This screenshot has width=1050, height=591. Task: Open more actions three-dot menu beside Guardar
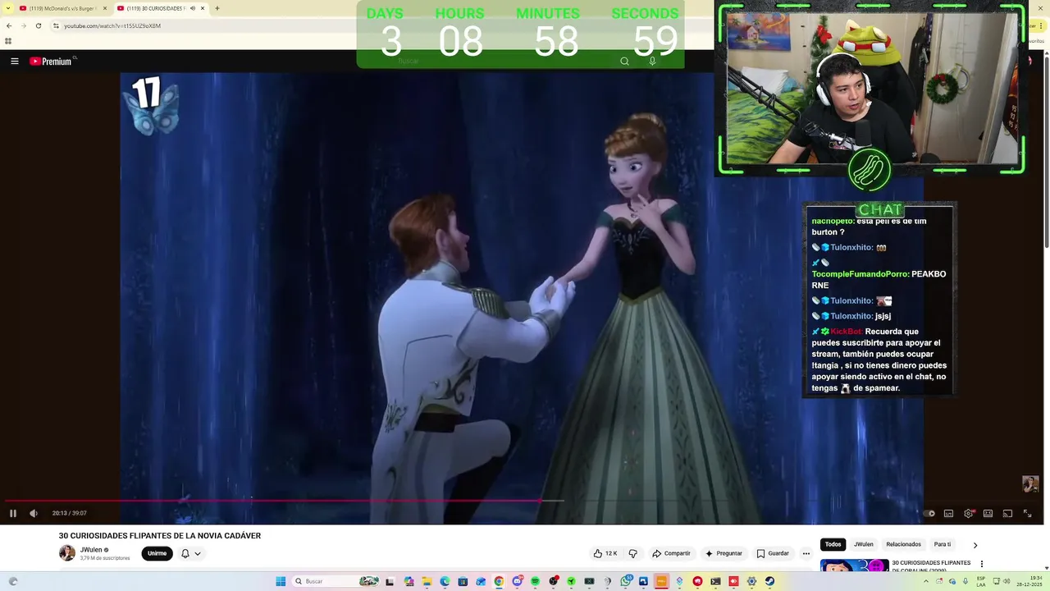(806, 553)
